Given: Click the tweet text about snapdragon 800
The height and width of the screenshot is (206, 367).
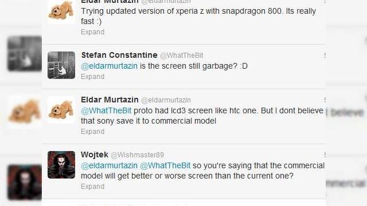Looking at the screenshot, I should pyautogui.click(x=198, y=16).
